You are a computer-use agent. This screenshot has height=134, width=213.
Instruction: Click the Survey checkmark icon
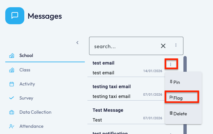[x=12, y=98]
